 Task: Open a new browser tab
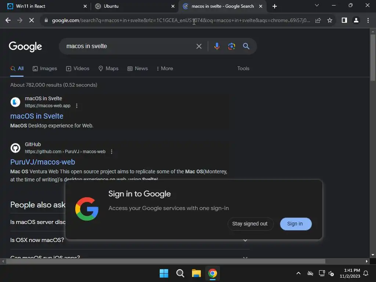(x=275, y=6)
